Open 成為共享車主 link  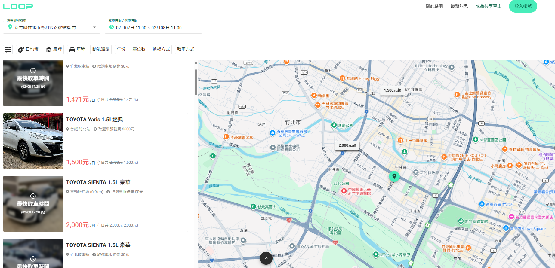tap(488, 6)
